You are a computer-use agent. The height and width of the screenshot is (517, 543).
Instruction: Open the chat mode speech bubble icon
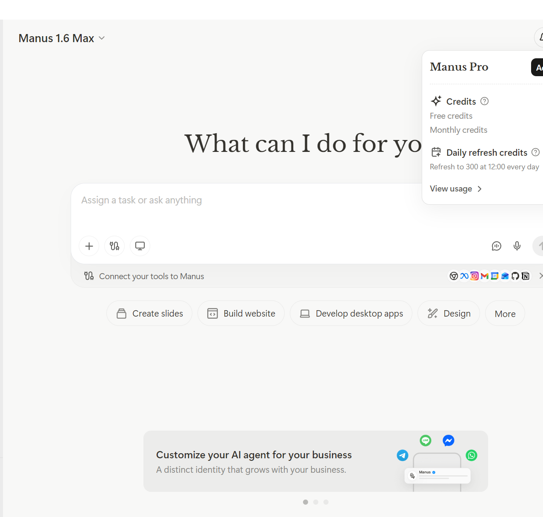[497, 246]
